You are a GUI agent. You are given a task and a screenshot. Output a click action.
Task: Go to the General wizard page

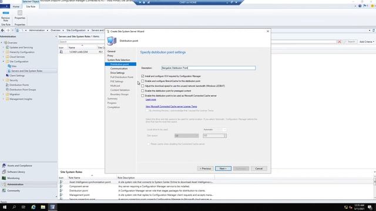click(112, 52)
